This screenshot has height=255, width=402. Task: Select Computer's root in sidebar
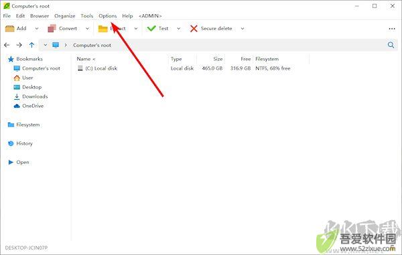click(x=41, y=68)
